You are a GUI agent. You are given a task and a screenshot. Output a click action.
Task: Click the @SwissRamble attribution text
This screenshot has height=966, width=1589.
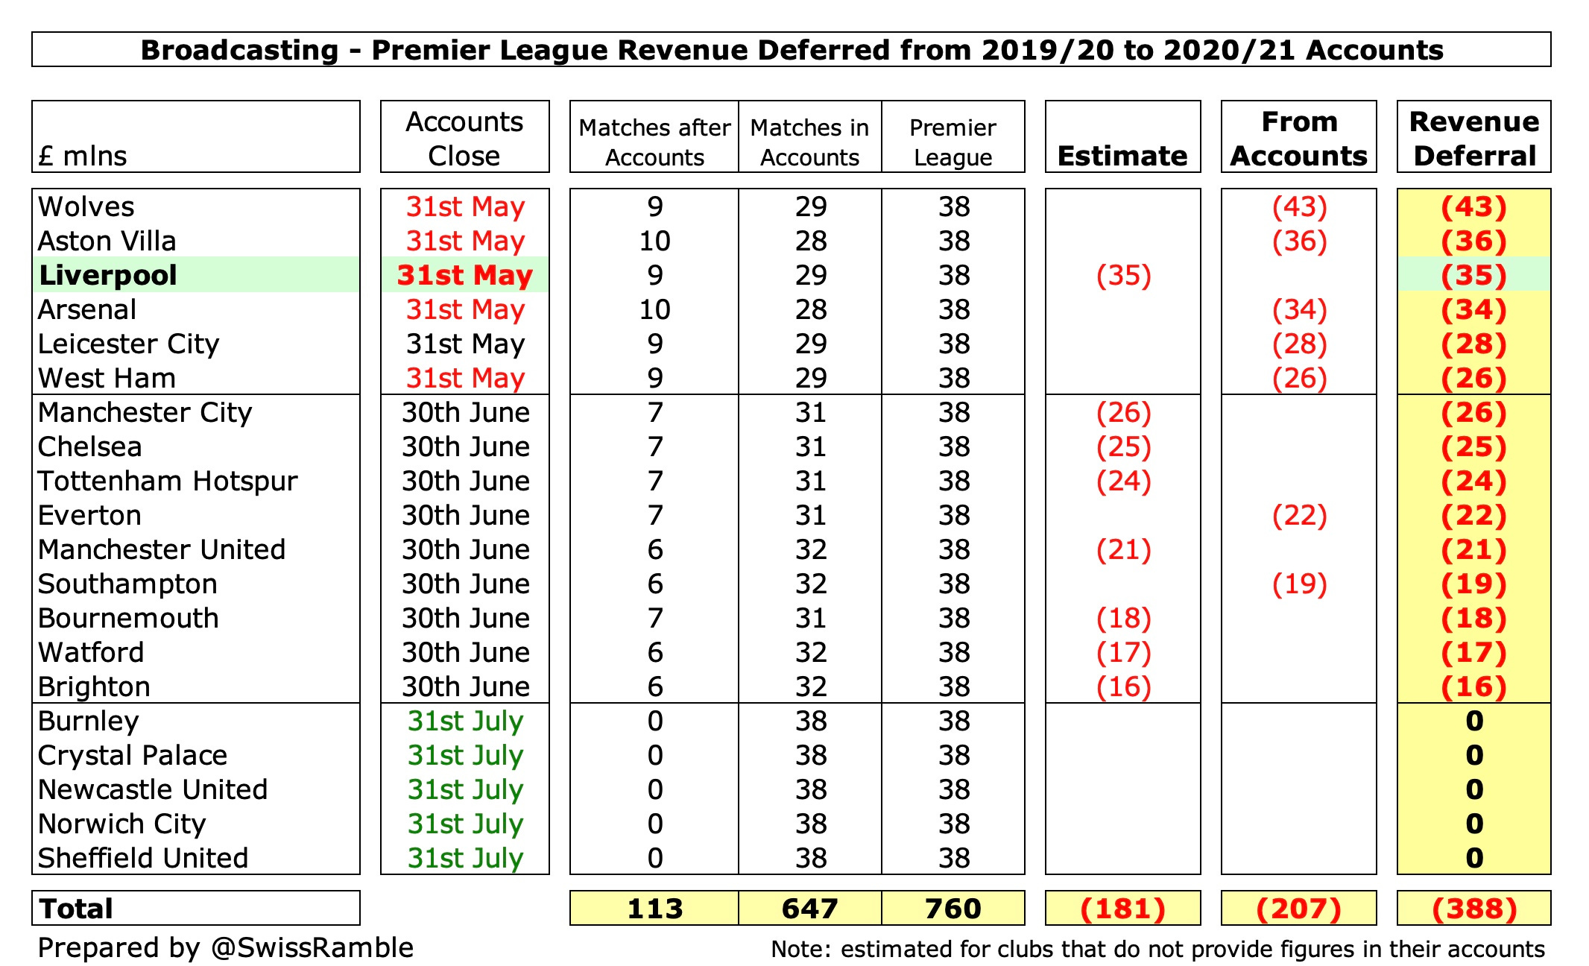click(x=224, y=949)
